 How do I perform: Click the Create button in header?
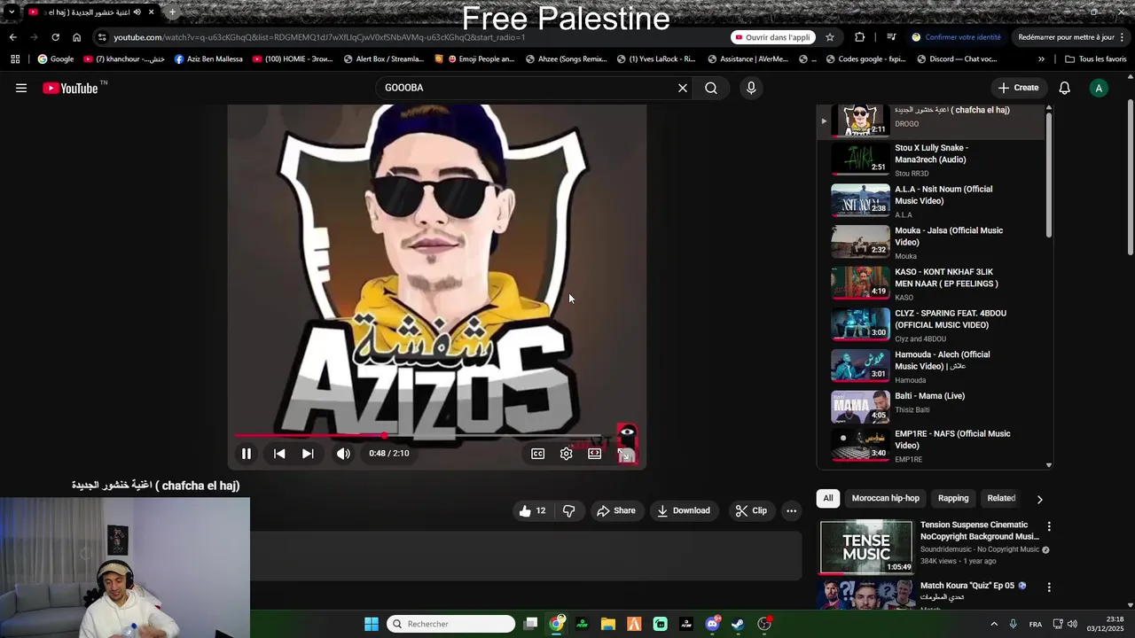[1018, 88]
